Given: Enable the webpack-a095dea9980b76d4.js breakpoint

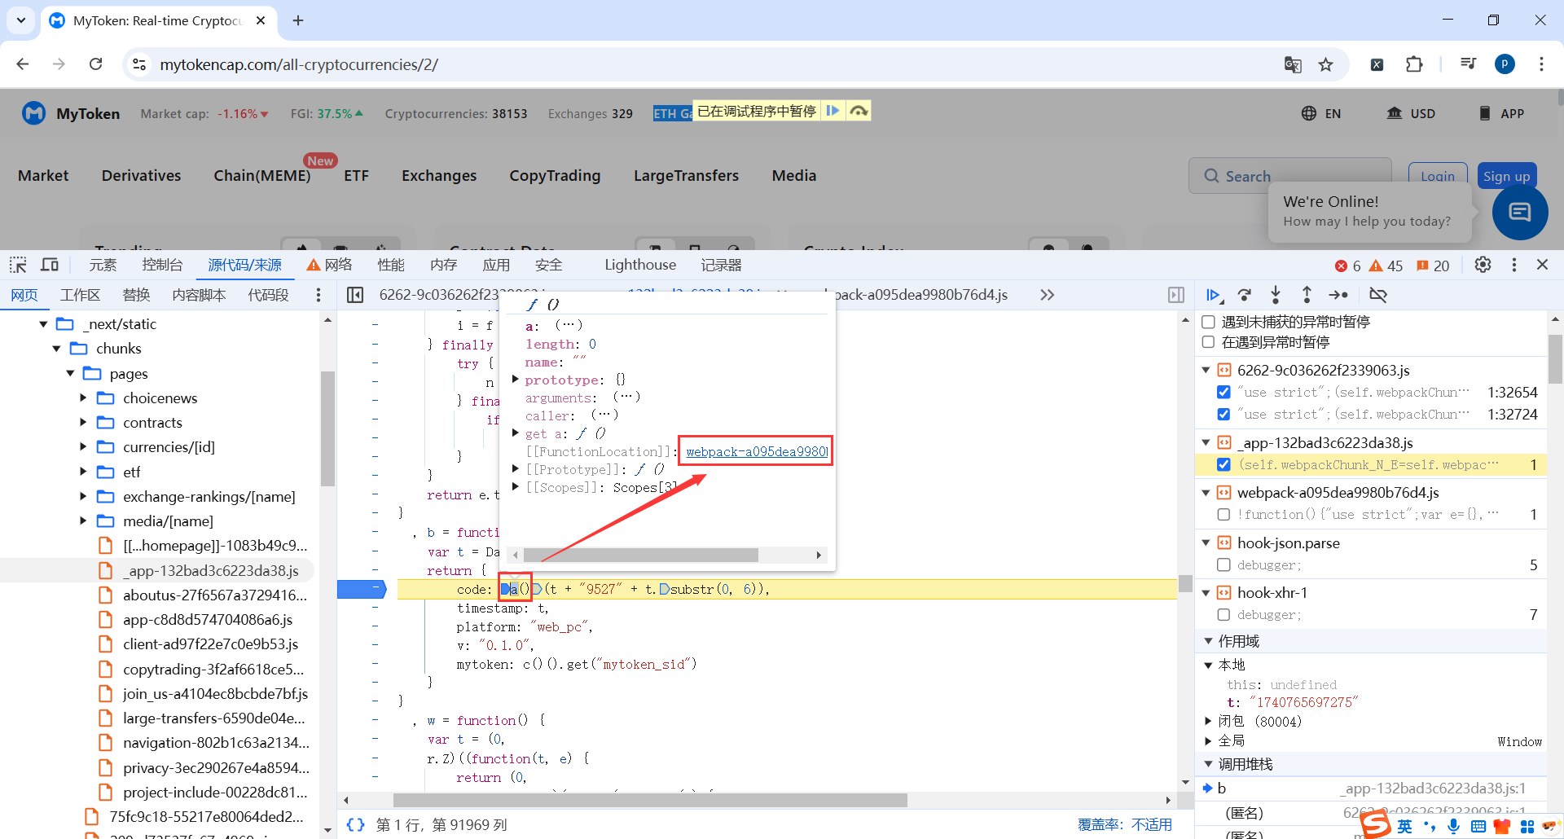Looking at the screenshot, I should pyautogui.click(x=1224, y=514).
